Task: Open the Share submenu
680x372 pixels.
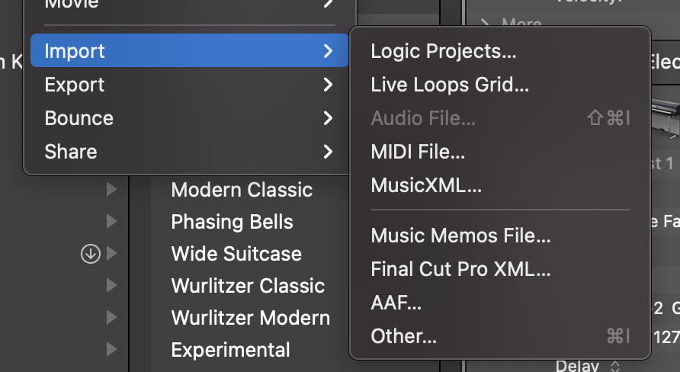Action: [189, 152]
